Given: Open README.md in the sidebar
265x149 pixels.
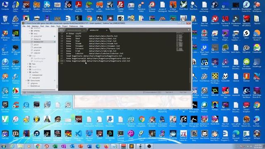Looking at the screenshot, I should 35,86.
